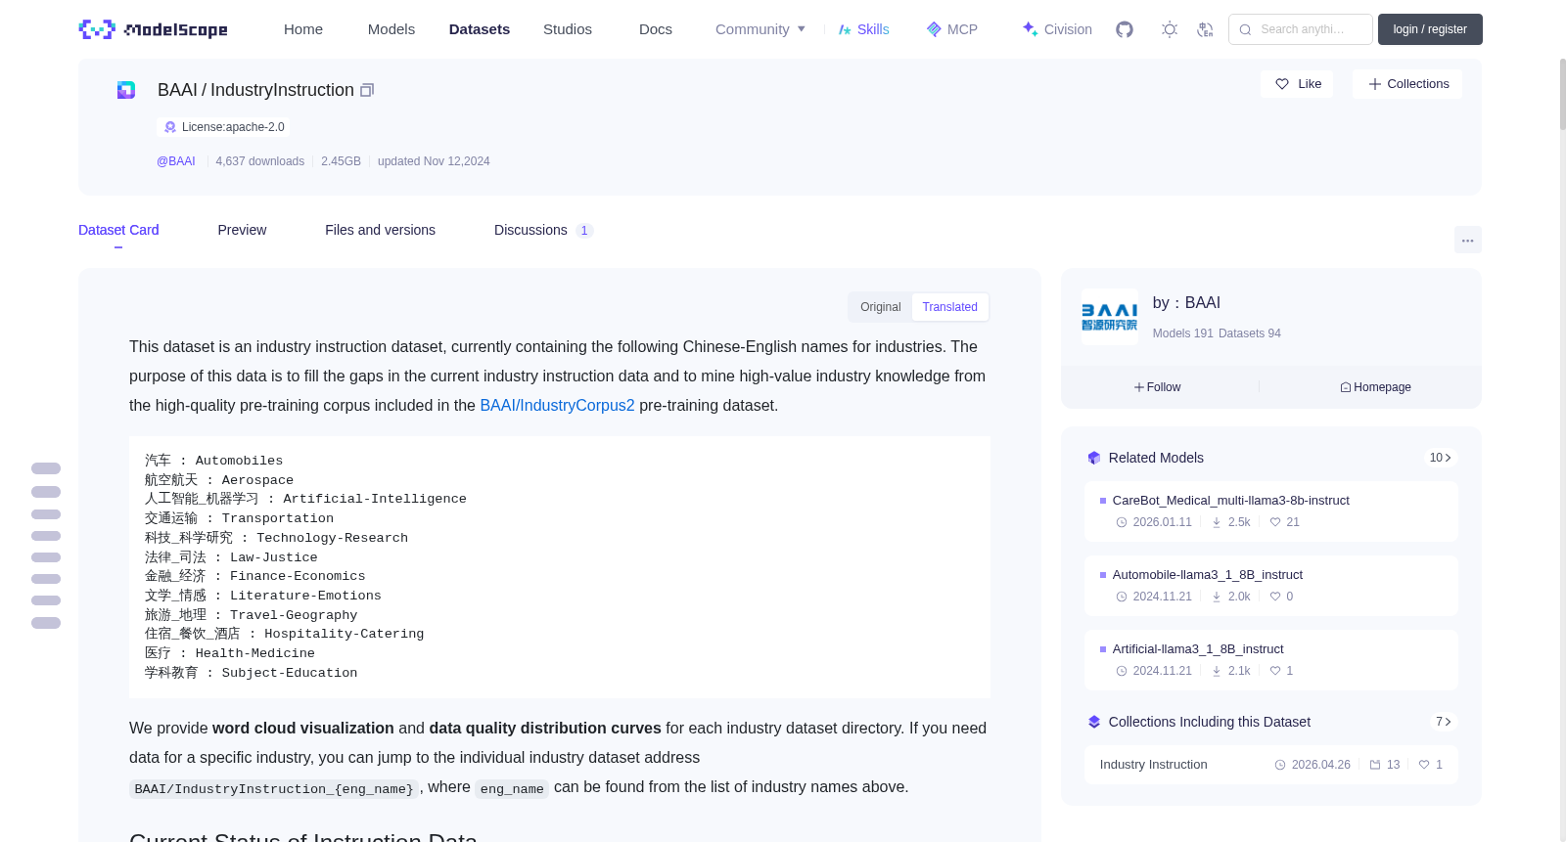Click the BAAI / IndustryInstruction title
1566x842 pixels.
(255, 90)
